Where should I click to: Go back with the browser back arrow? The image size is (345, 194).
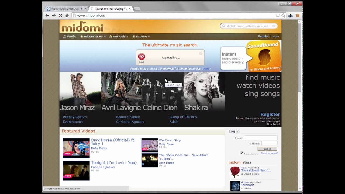tap(47, 16)
